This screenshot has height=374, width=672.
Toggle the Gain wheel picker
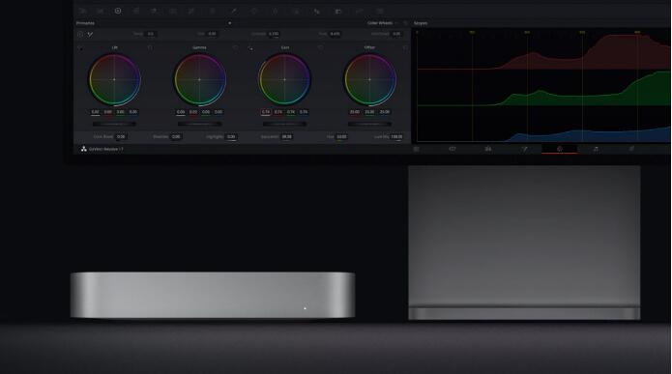coord(250,48)
